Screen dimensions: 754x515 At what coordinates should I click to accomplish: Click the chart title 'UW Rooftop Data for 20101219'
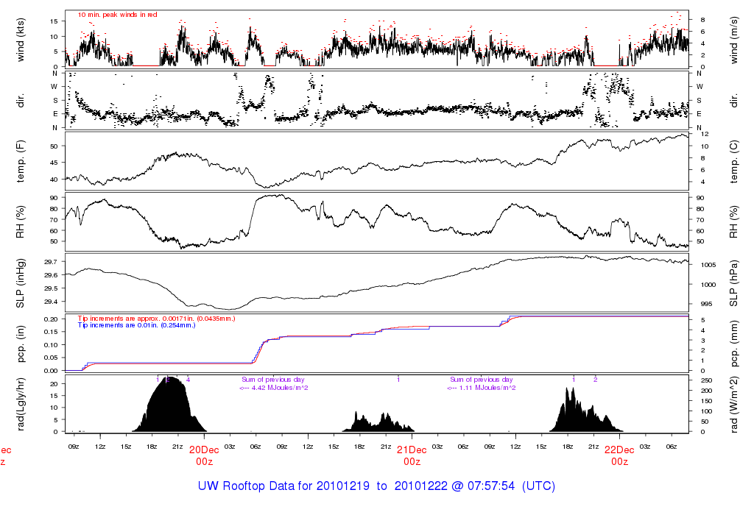tap(283, 486)
